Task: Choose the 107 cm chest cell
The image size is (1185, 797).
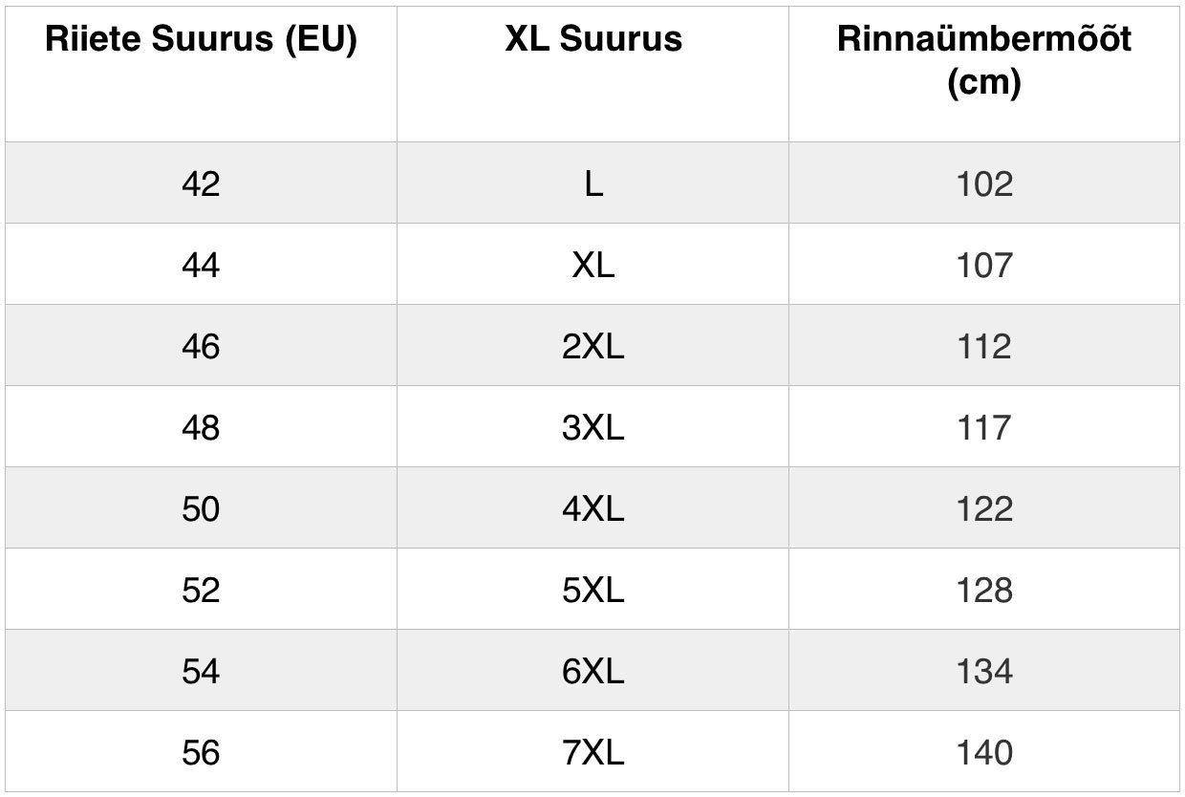Action: (x=984, y=265)
